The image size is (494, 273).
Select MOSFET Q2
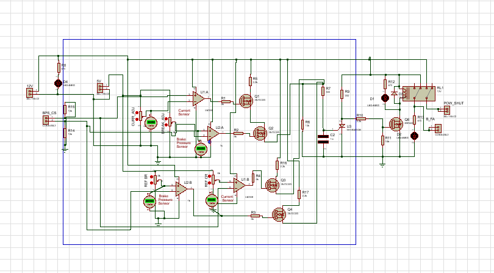click(x=260, y=133)
